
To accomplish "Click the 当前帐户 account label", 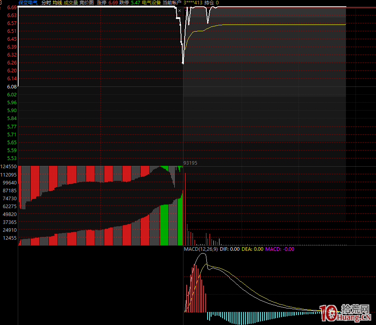I will pos(172,3).
